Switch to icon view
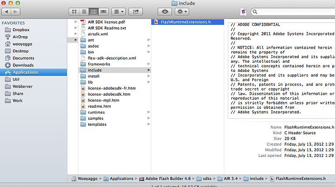 coord(74,12)
